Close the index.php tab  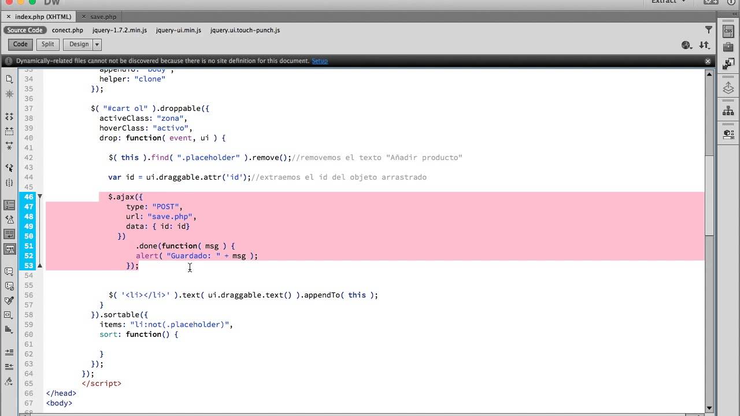coord(8,17)
